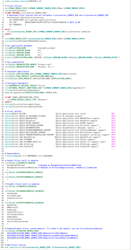Click set(Slicer_QTLOADABLEMODULES_DISABLED line

pyautogui.click(x=24, y=191)
